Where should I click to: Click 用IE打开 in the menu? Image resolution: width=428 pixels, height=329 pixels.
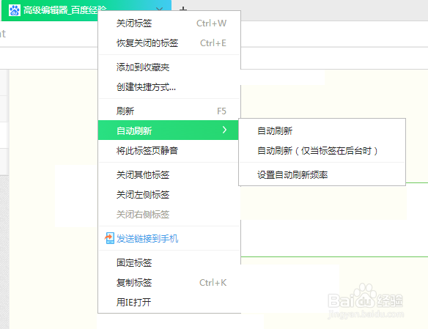pos(169,303)
